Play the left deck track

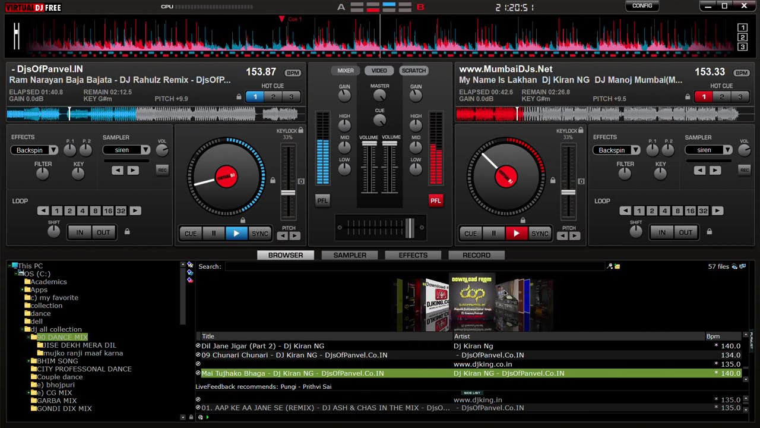[236, 234]
